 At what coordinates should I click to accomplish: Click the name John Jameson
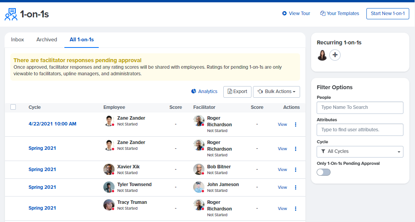pos(223,185)
